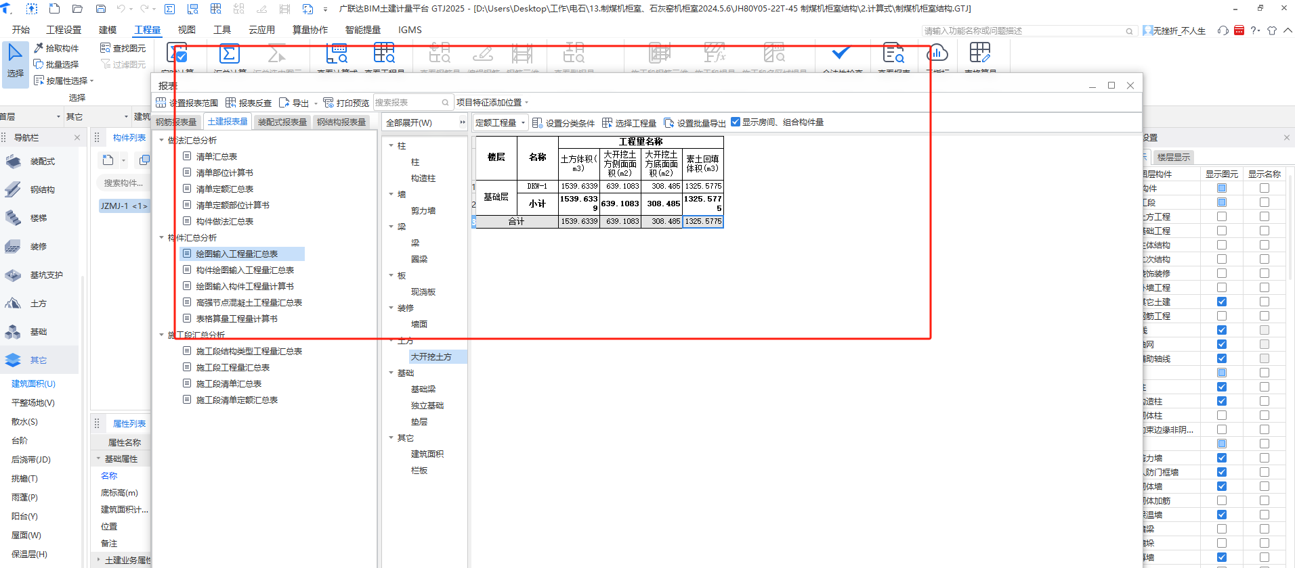Click the 查看工程量 grid ribbon icon

pos(384,53)
